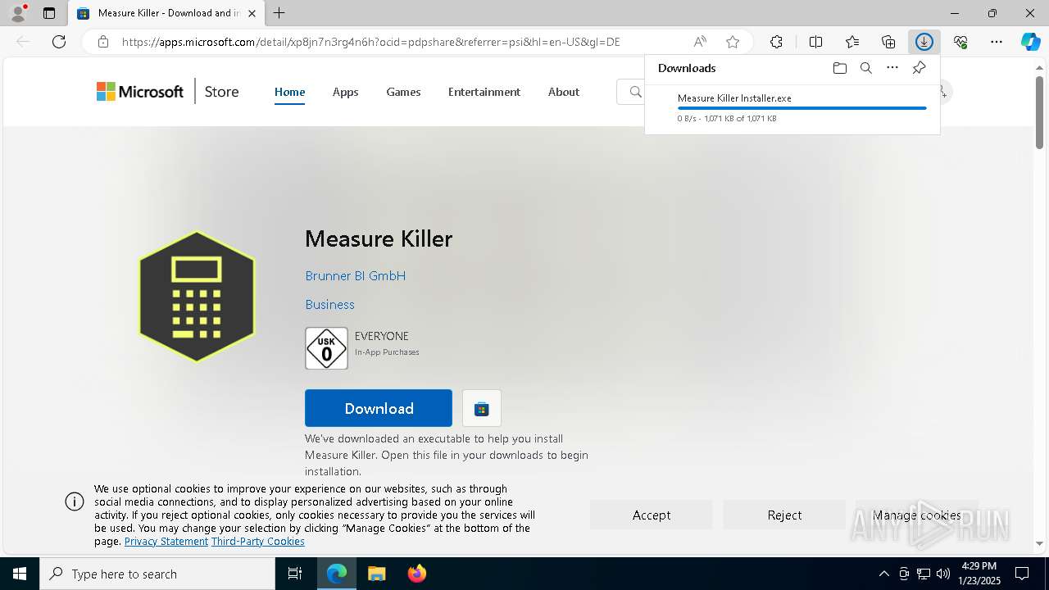The height and width of the screenshot is (590, 1049).
Task: Open File Explorer from taskbar
Action: click(x=376, y=574)
